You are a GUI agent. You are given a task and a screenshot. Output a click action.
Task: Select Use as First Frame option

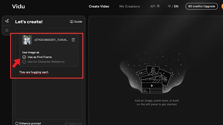(x=25, y=57)
